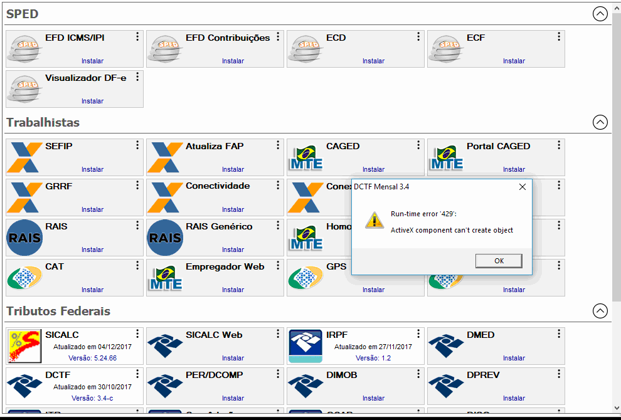
Task: Click the GRRF Caixa icon
Action: click(25, 197)
